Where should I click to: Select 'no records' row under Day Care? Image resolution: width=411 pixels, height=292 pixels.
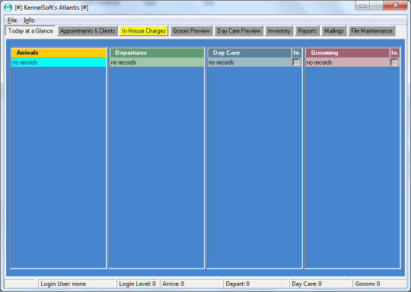[250, 62]
